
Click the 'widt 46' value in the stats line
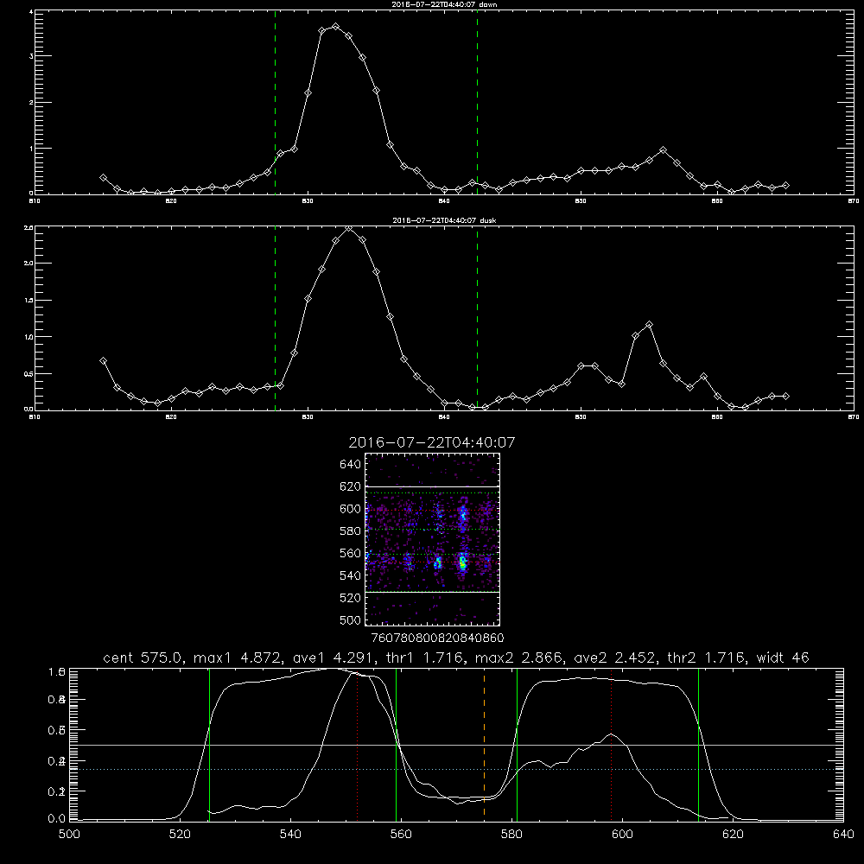click(783, 658)
